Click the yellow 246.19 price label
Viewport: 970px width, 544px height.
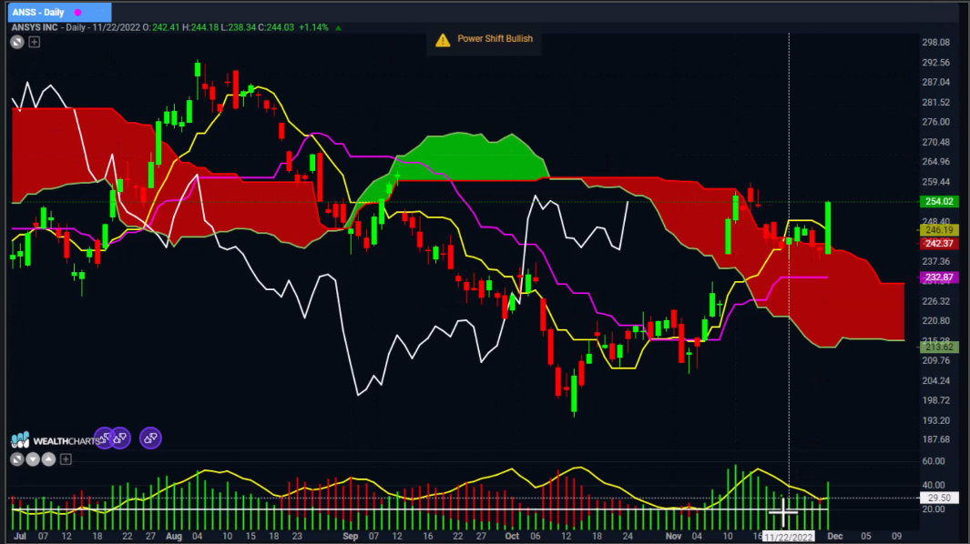point(939,230)
